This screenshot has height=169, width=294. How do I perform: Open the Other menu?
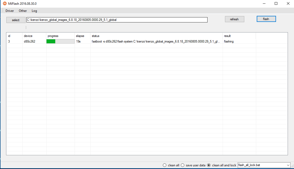coord(23,11)
